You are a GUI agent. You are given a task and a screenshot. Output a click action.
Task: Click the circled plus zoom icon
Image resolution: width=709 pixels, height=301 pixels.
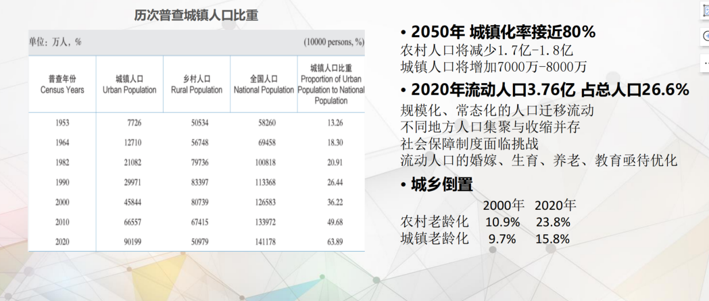click(705, 36)
